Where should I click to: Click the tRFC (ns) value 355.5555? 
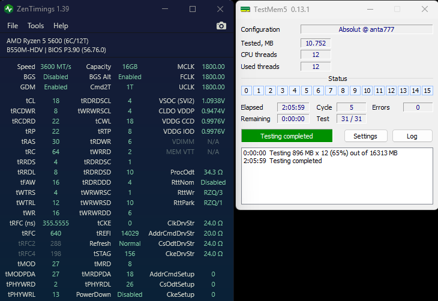click(x=56, y=223)
